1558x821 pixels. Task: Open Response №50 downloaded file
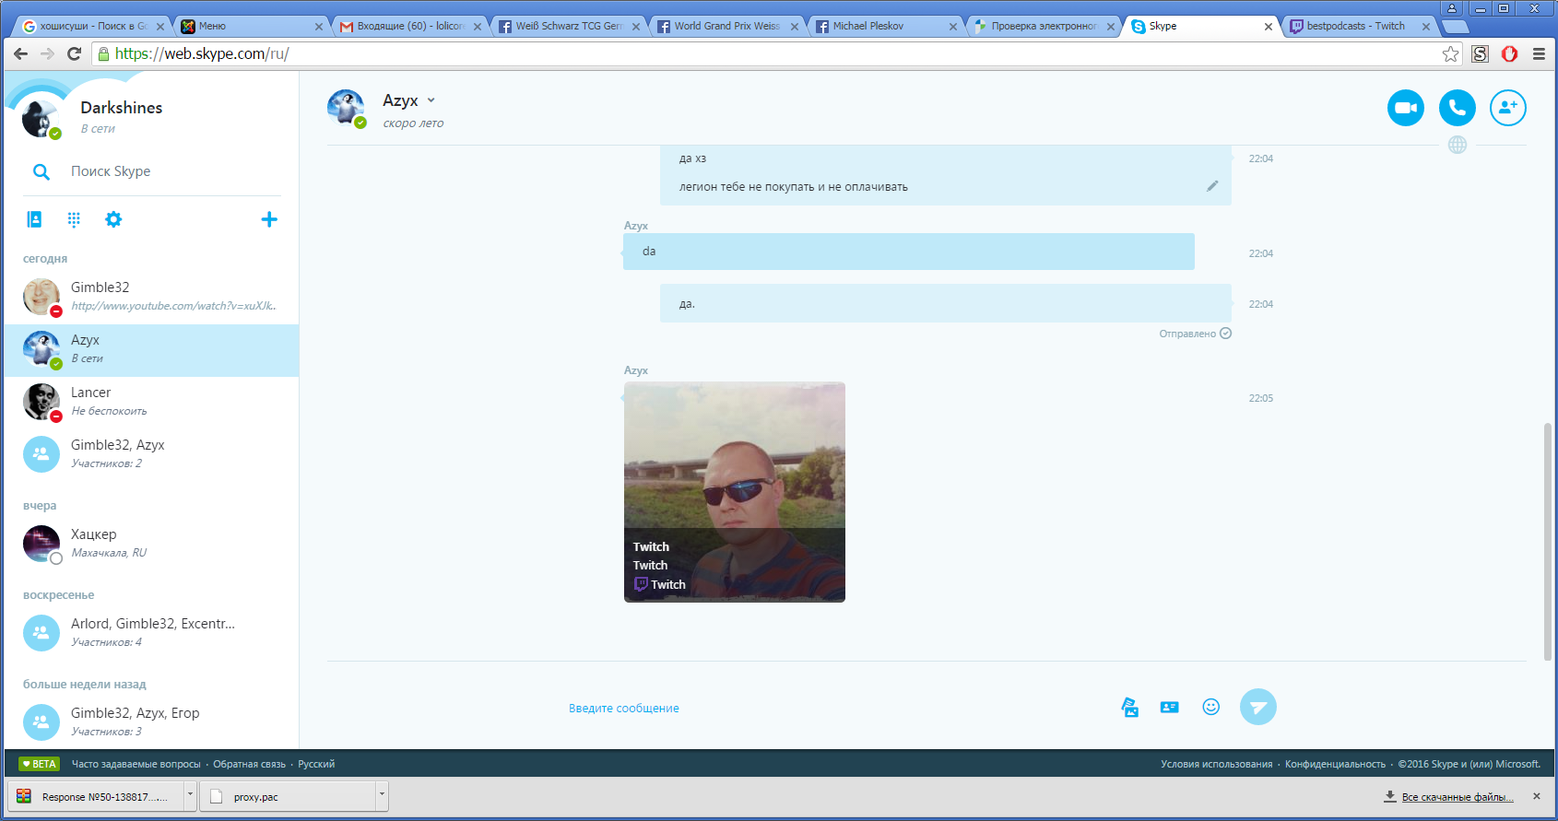96,796
